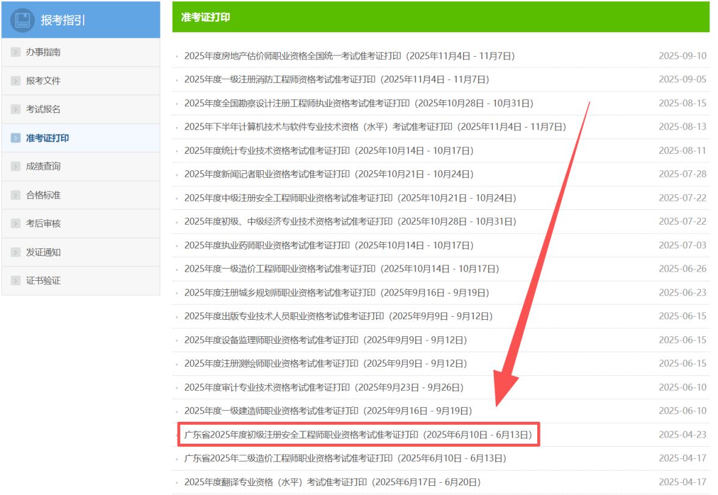Click arrow icon beside 办事指南
This screenshot has height=495, width=718.
[16, 52]
